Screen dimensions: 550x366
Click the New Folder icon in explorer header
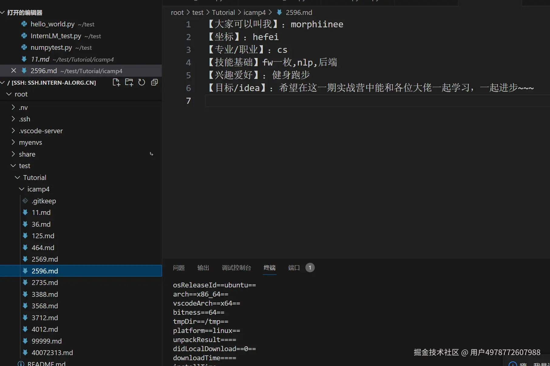(129, 83)
